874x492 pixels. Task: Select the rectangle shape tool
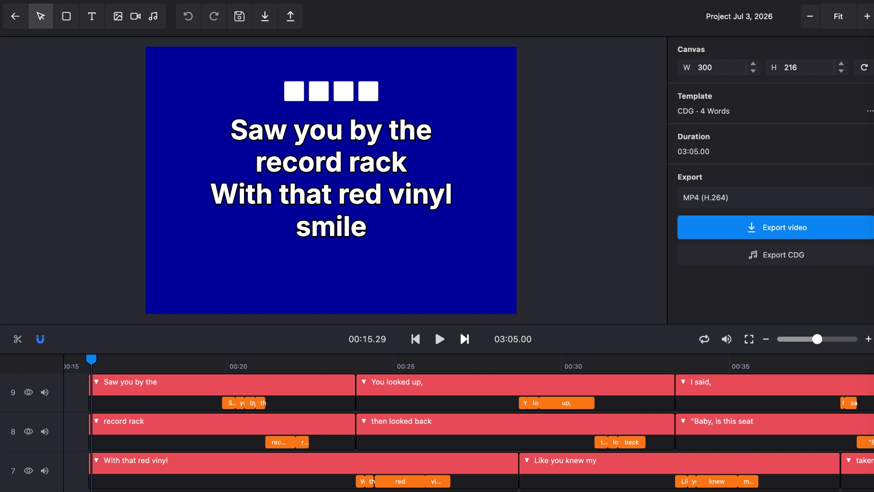[x=66, y=16]
